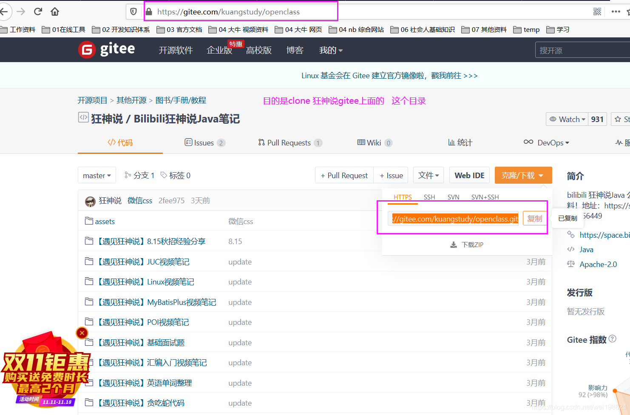630x415 pixels.
Task: Click the + Pull Request button
Action: [344, 175]
